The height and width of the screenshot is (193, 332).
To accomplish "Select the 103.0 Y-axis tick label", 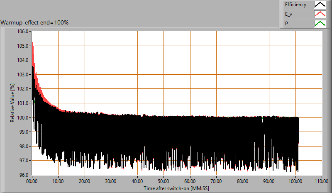I will [x=22, y=74].
